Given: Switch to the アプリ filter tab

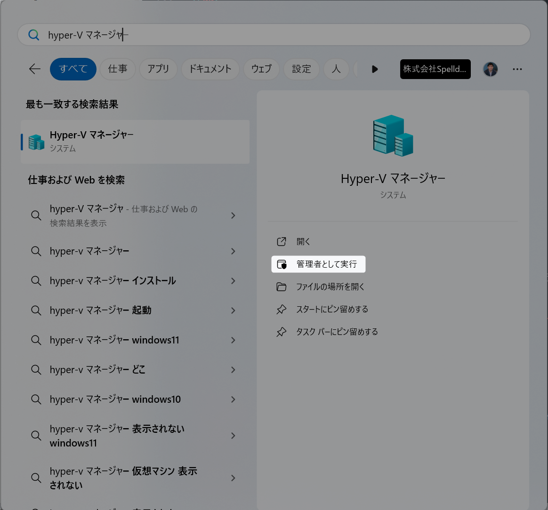Looking at the screenshot, I should [158, 69].
